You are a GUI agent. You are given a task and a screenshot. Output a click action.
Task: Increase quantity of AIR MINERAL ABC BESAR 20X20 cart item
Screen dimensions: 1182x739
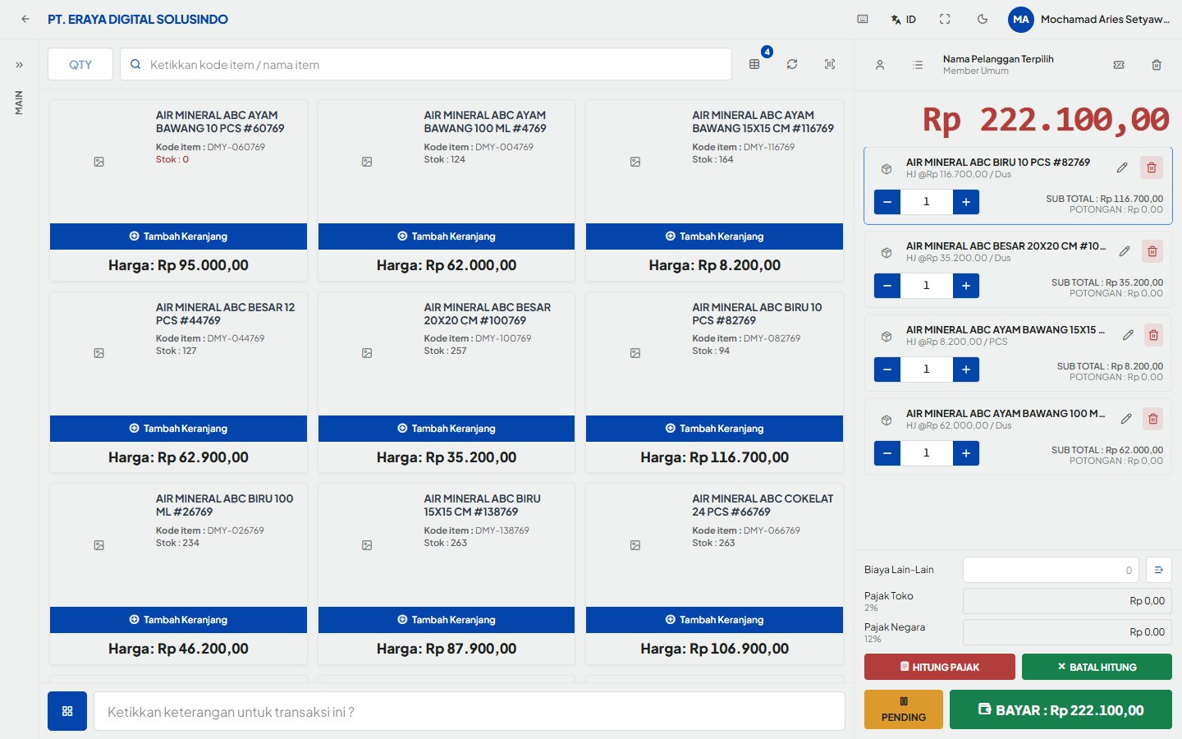(966, 286)
